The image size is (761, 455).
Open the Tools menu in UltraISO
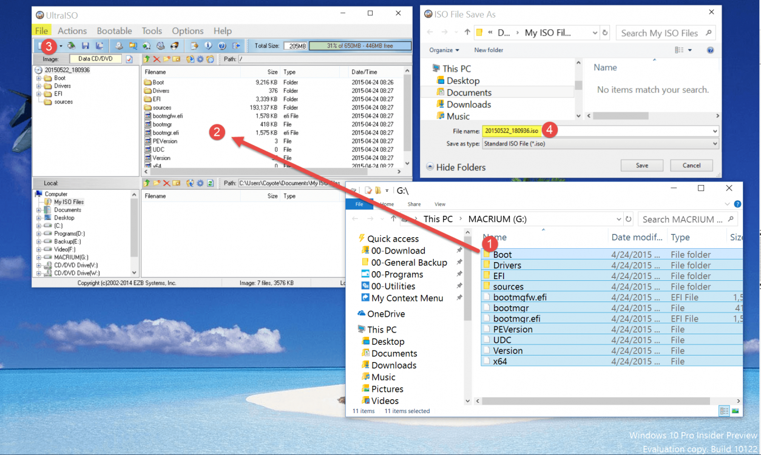click(152, 31)
